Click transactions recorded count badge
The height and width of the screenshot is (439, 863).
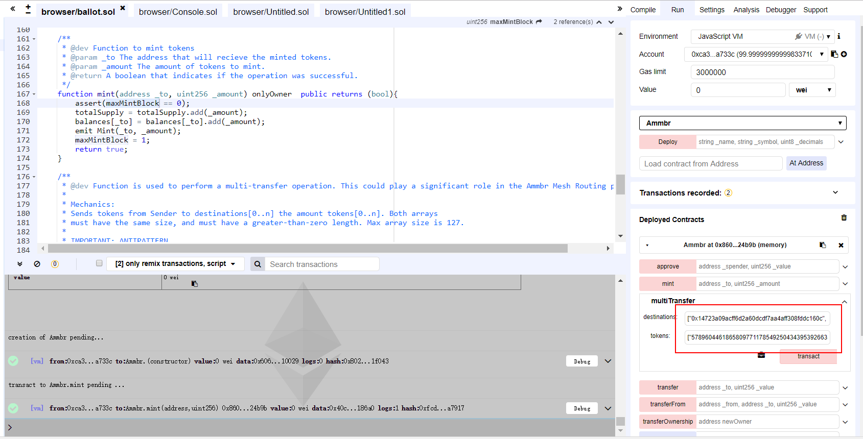pyautogui.click(x=729, y=193)
